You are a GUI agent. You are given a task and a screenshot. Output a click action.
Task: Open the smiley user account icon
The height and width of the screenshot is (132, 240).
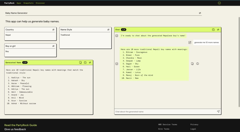coord(219,3)
